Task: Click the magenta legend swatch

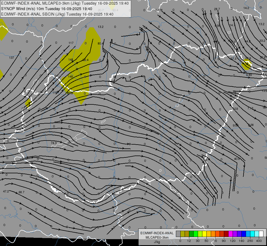Action: pyautogui.click(x=230, y=234)
